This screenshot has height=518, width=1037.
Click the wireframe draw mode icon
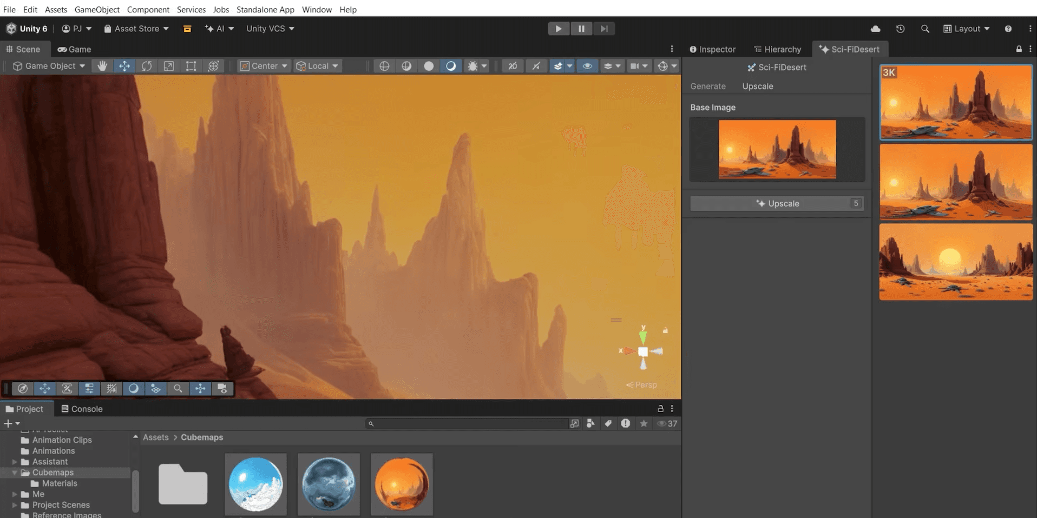click(384, 66)
